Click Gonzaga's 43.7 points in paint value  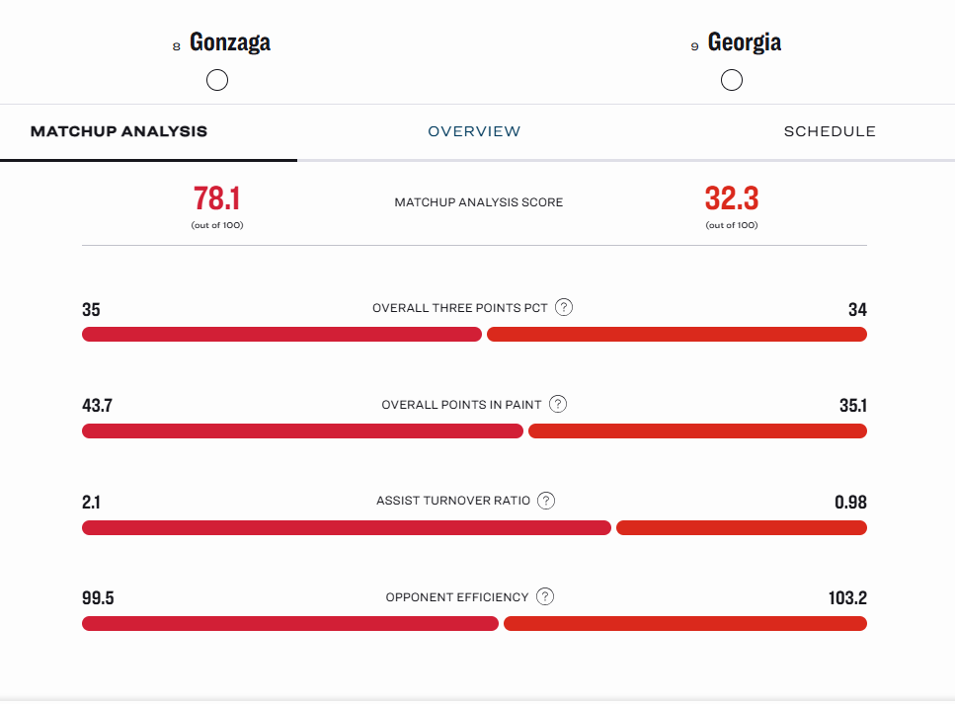(x=96, y=404)
